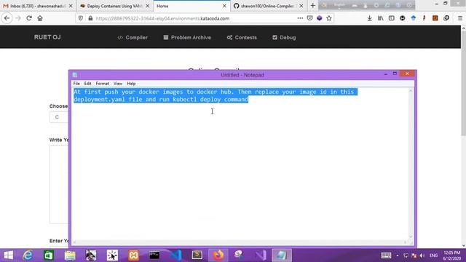The image size is (466, 262).
Task: Open the on-screen keyboard tray icon
Action: tap(386, 255)
